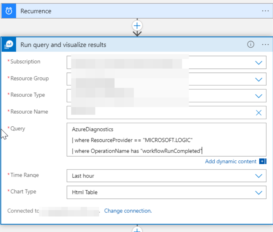Expand the Resource Type dropdown
The width and height of the screenshot is (273, 232).
(x=259, y=96)
